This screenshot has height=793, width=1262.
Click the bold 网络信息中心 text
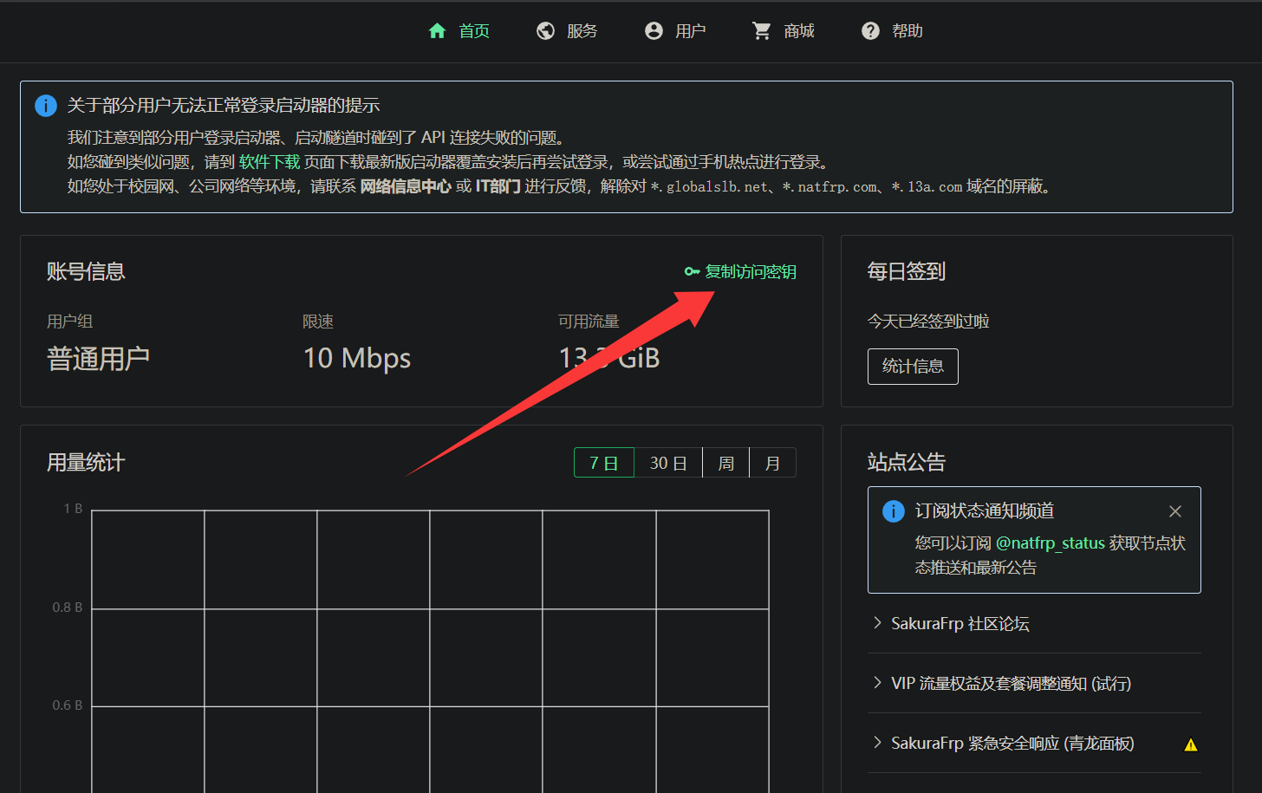[406, 186]
